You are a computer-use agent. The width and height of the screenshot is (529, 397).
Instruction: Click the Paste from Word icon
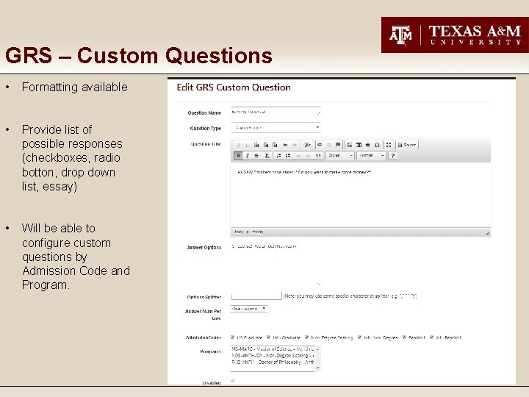(275, 145)
